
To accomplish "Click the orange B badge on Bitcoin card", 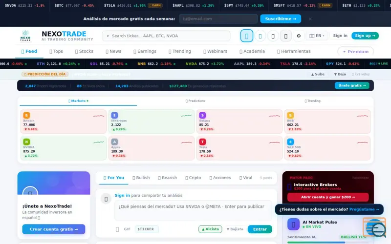I will click(x=26, y=115).
